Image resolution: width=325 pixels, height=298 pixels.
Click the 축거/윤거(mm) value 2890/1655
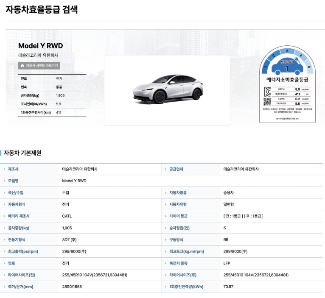(x=72, y=287)
